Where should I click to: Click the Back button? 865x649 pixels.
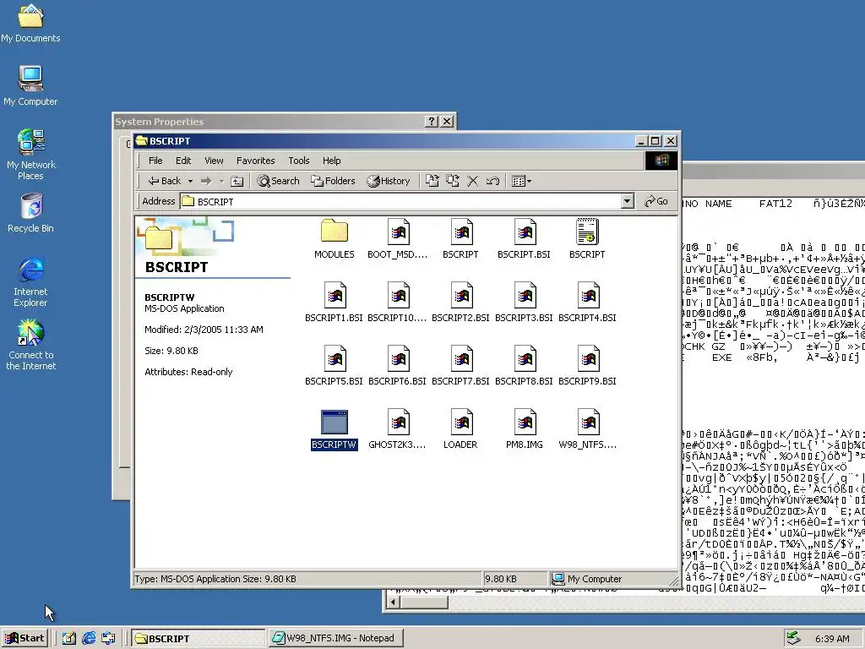(165, 181)
